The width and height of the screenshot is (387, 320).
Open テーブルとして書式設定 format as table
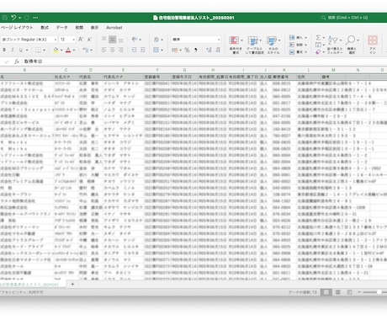(x=254, y=45)
